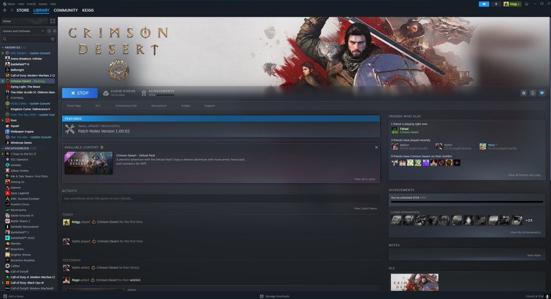Open the Games and Software filter dropdown
Image resolution: width=551 pixels, height=299 pixels.
click(x=23, y=31)
